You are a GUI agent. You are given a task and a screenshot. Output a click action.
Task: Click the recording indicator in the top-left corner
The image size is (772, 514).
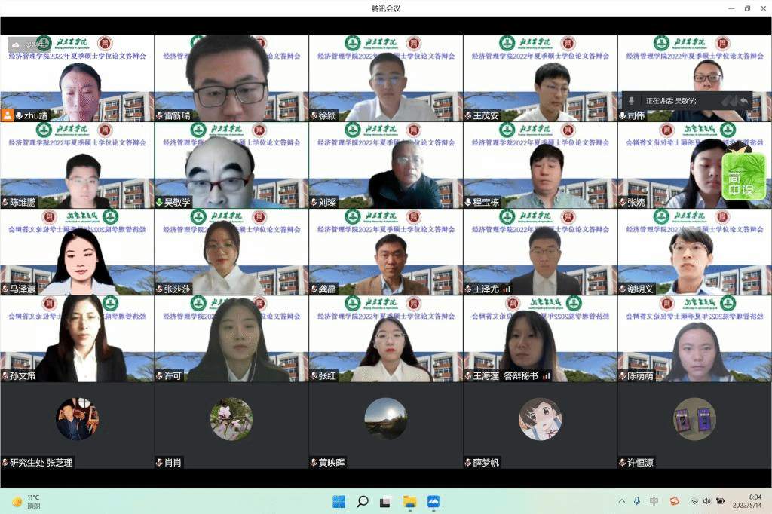tap(23, 45)
